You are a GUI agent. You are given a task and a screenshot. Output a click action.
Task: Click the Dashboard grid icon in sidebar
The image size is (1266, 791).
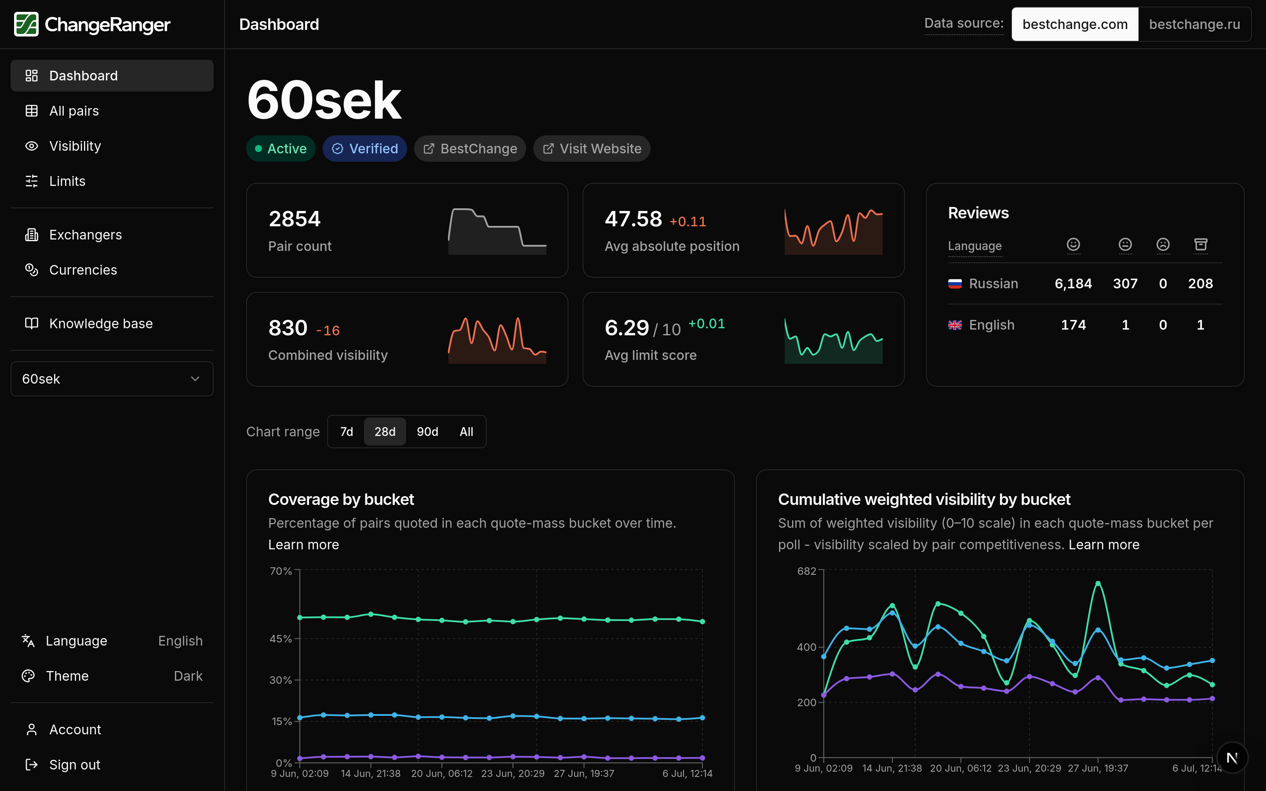click(31, 75)
